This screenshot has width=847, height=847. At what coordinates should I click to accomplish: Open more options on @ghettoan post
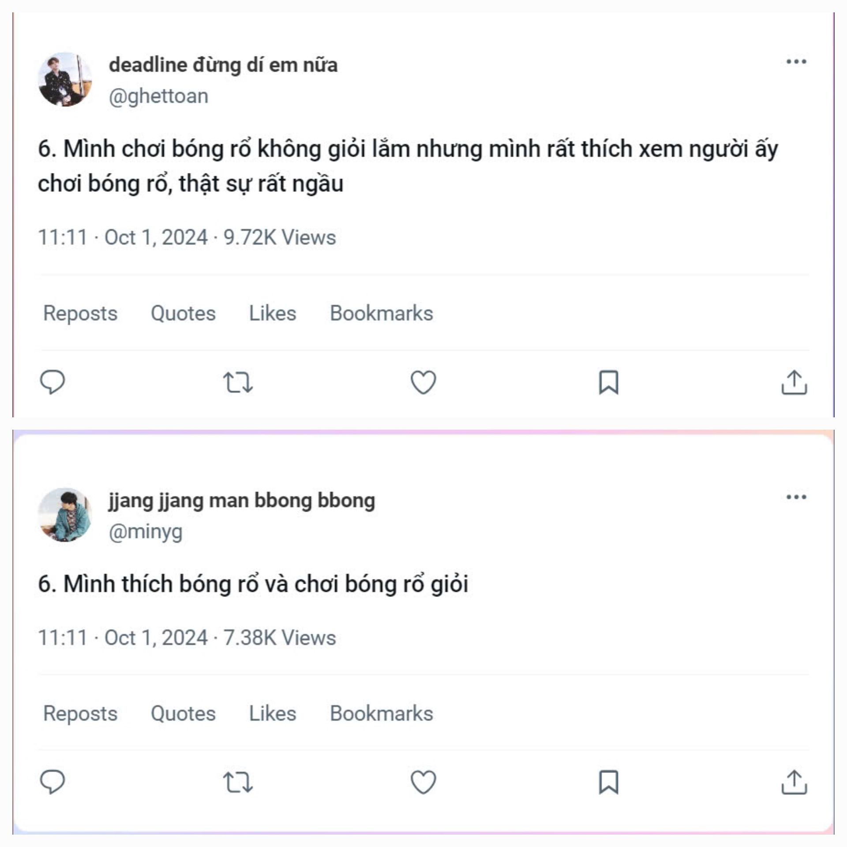click(x=796, y=62)
